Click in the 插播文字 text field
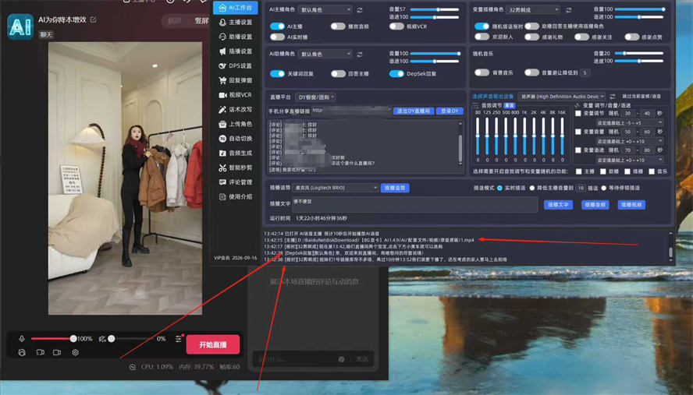693x395 pixels. 414,204
